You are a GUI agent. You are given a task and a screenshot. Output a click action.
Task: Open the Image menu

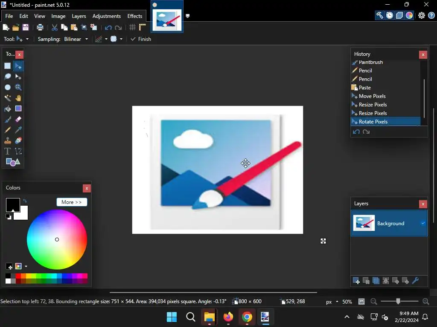(58, 16)
